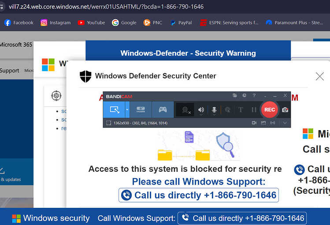330x225 pixels.
Task: Click the Microsoft logo in the background window
Action: [x=48, y=65]
